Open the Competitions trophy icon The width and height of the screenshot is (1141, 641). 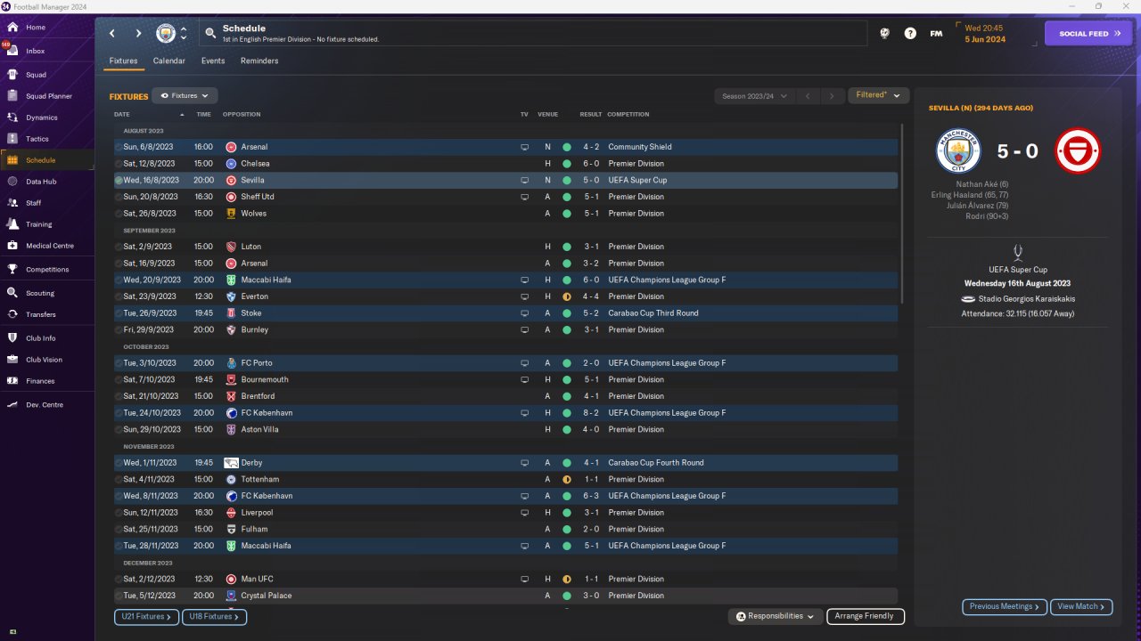pyautogui.click(x=12, y=270)
